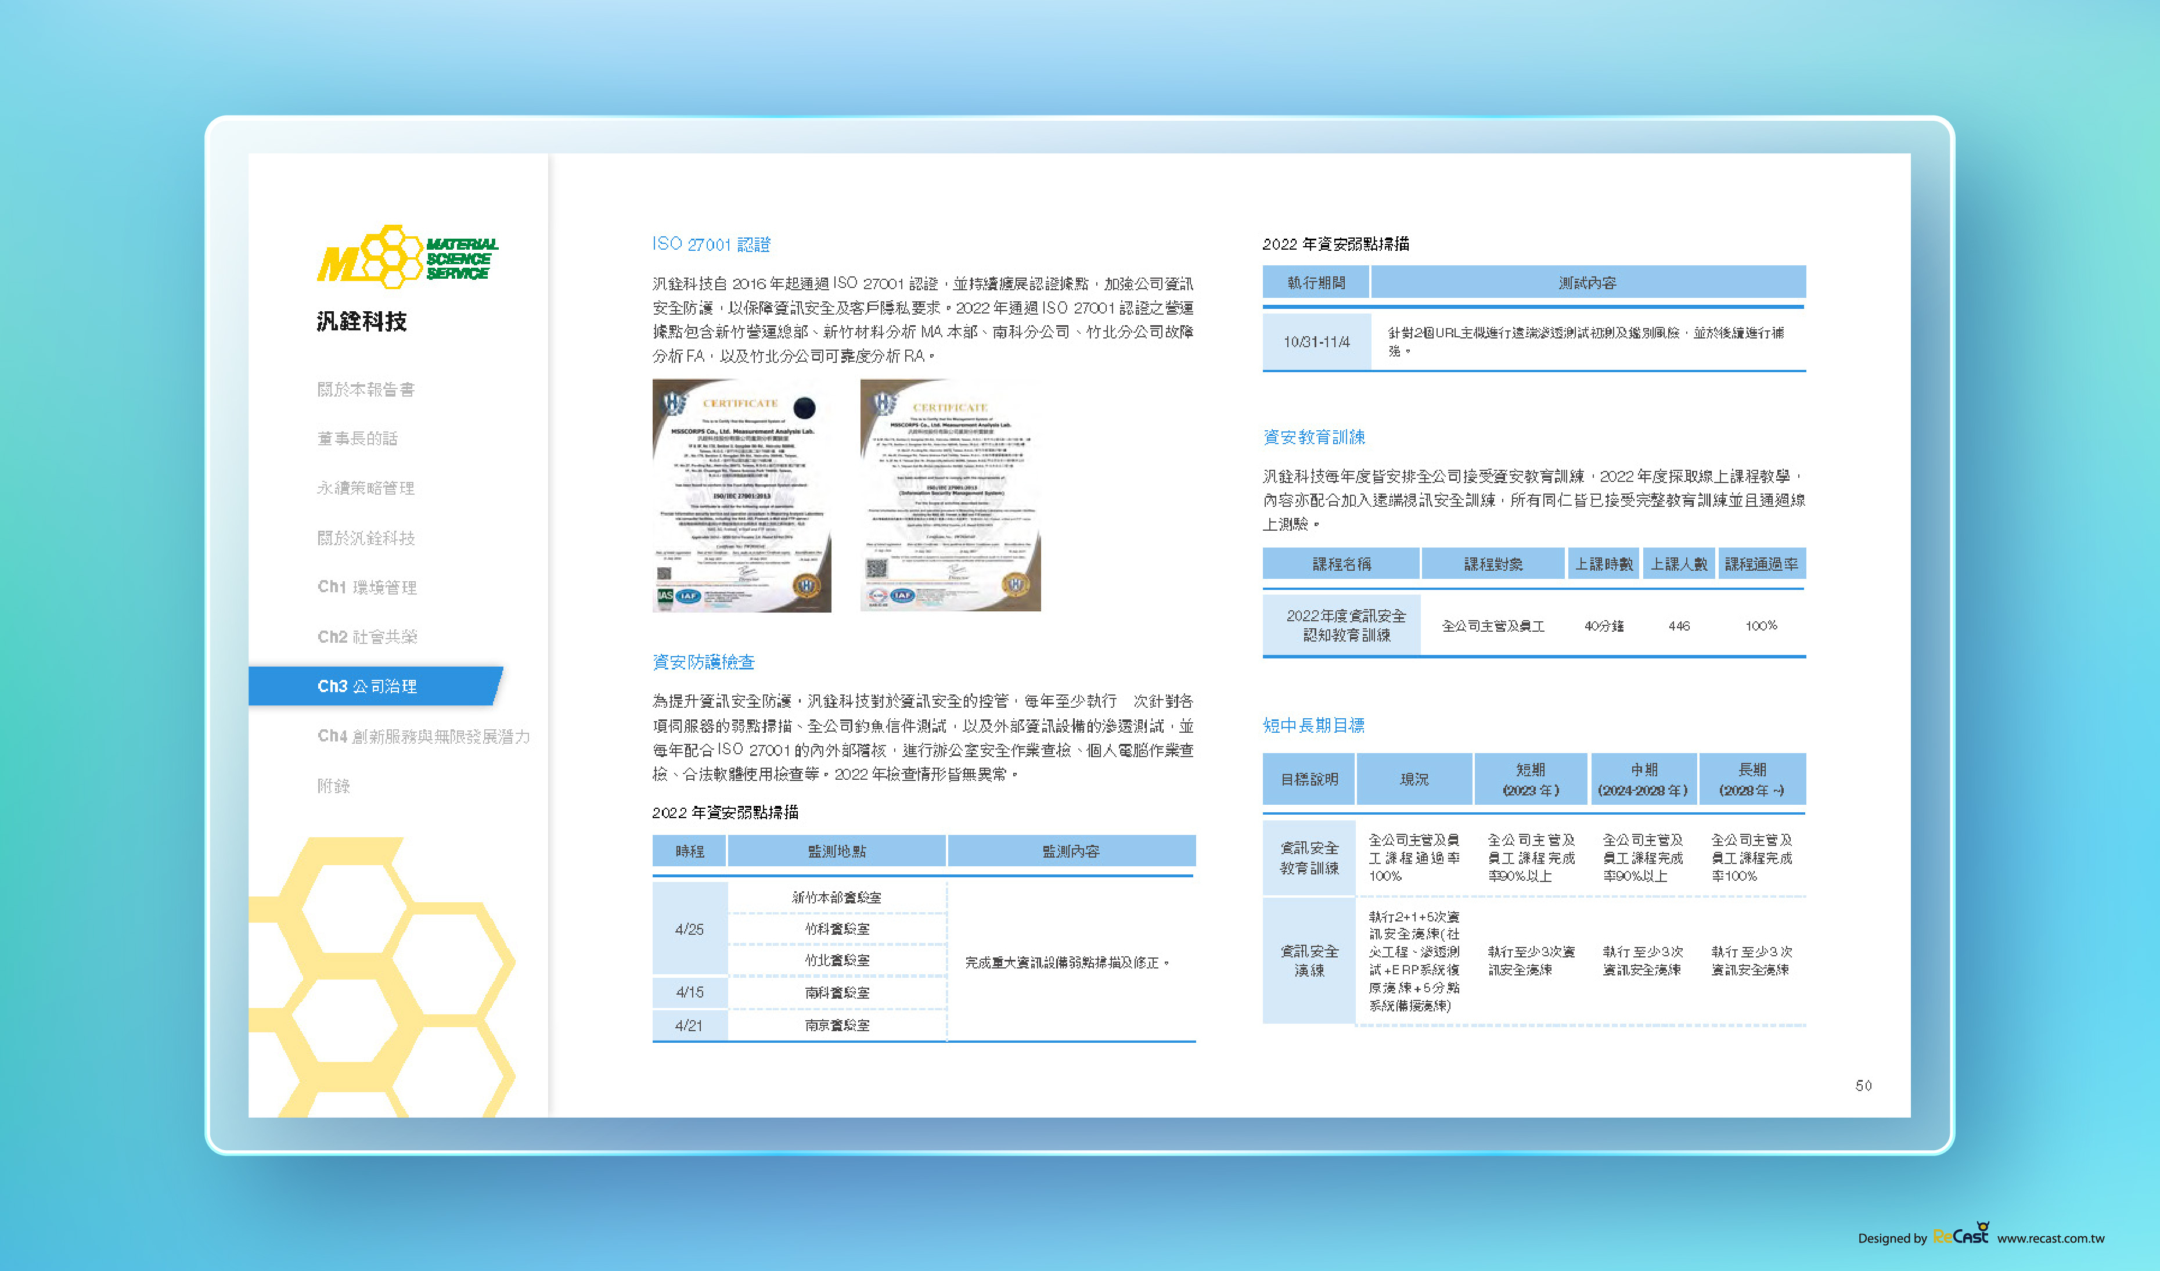This screenshot has height=1271, width=2160.
Task: Select the 課程名稱 column header
Action: pos(1341,564)
